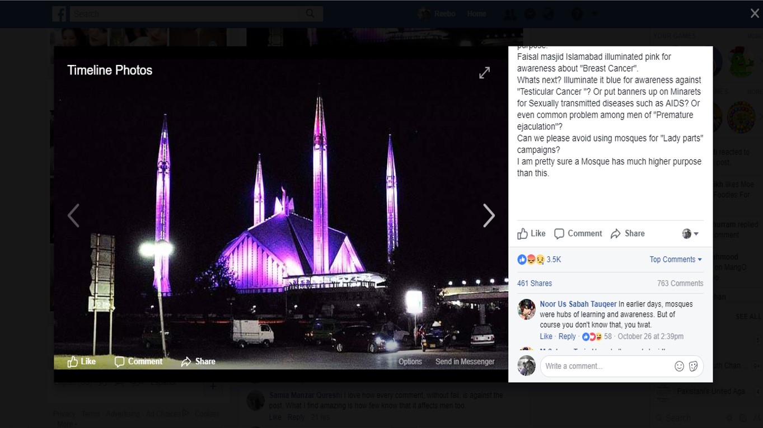Like Noor Us Sabah Tauqeer's comment
Screen dimensions: 763x428
tap(546, 336)
